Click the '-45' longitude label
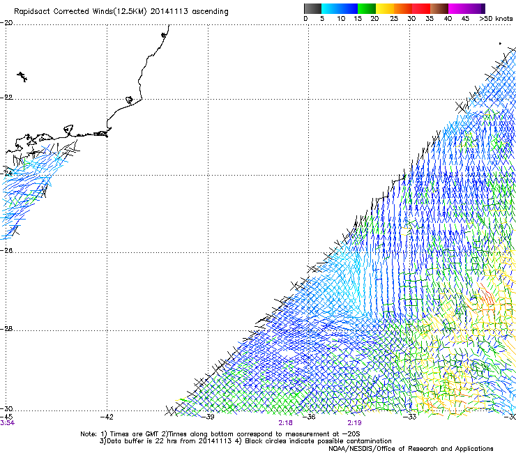The height and width of the screenshot is (453, 516). [6, 417]
